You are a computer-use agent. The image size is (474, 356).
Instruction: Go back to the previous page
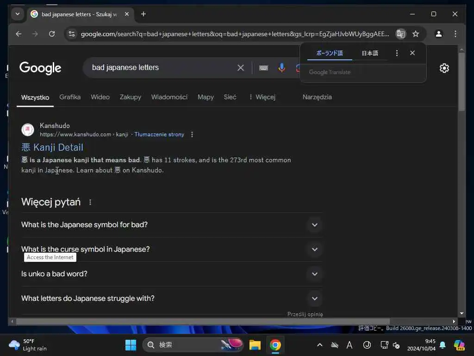pos(19,34)
